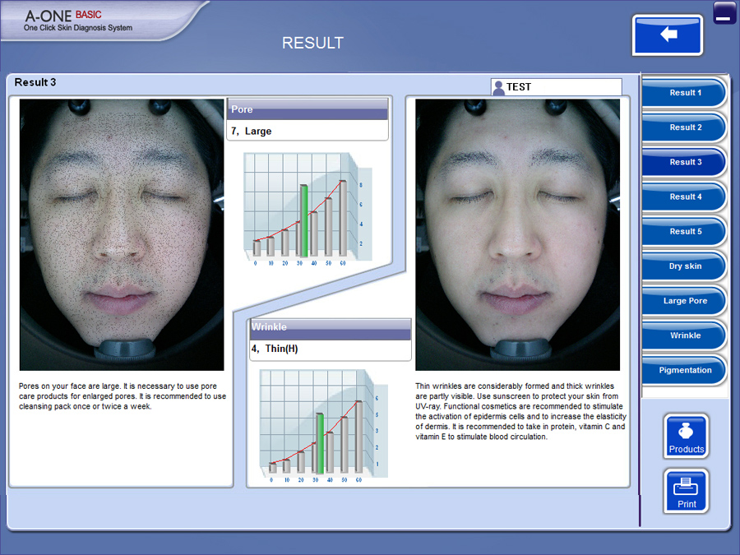Screen dimensions: 740x555
Task: Click the wrinkle face photo on right
Action: tap(517, 235)
